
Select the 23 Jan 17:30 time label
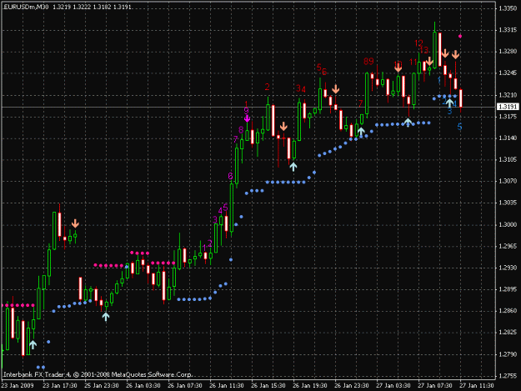(x=60, y=385)
